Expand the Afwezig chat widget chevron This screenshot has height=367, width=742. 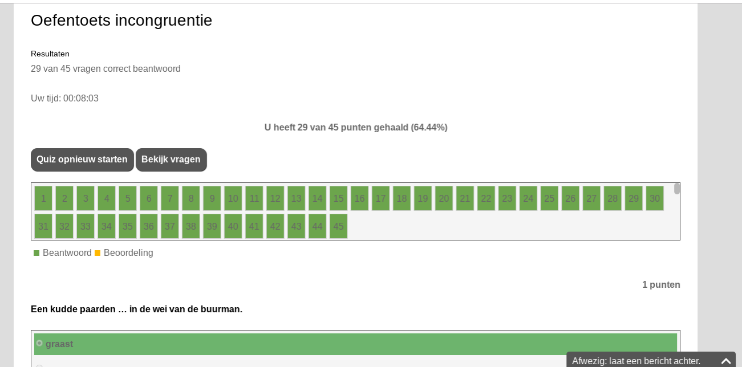725,361
